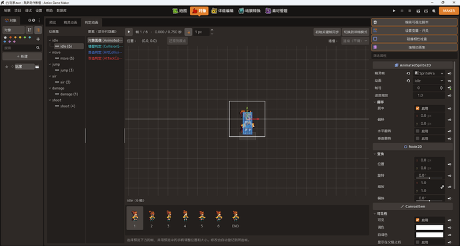Enable the 垂直翻转 checkbox
460x246 pixels.
pyautogui.click(x=417, y=138)
